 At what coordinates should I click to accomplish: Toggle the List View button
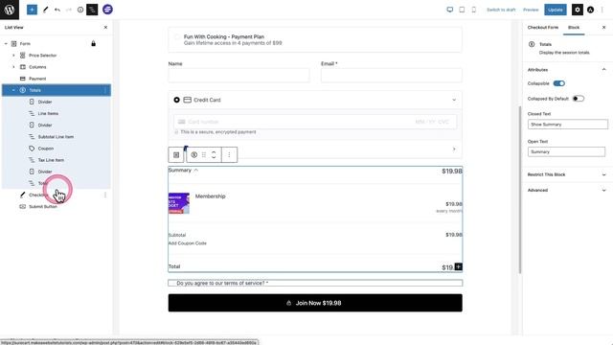tap(92, 10)
